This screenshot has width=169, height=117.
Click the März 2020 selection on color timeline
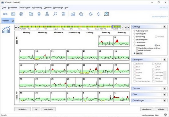116,27
